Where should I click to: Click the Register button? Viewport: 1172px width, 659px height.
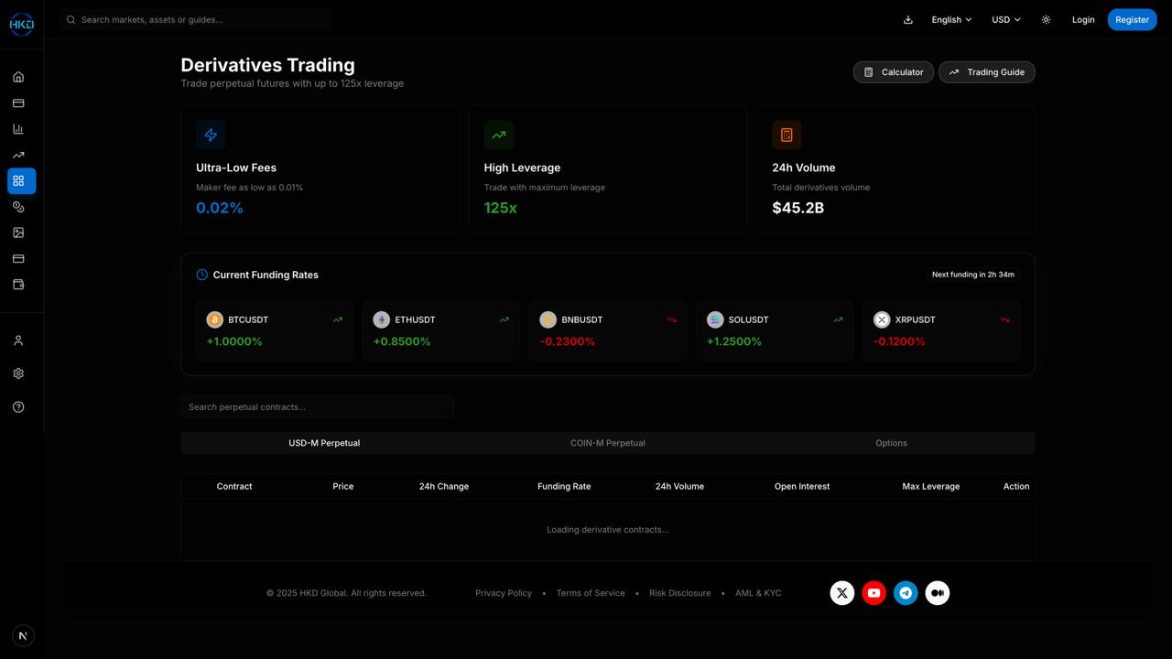(x=1132, y=19)
